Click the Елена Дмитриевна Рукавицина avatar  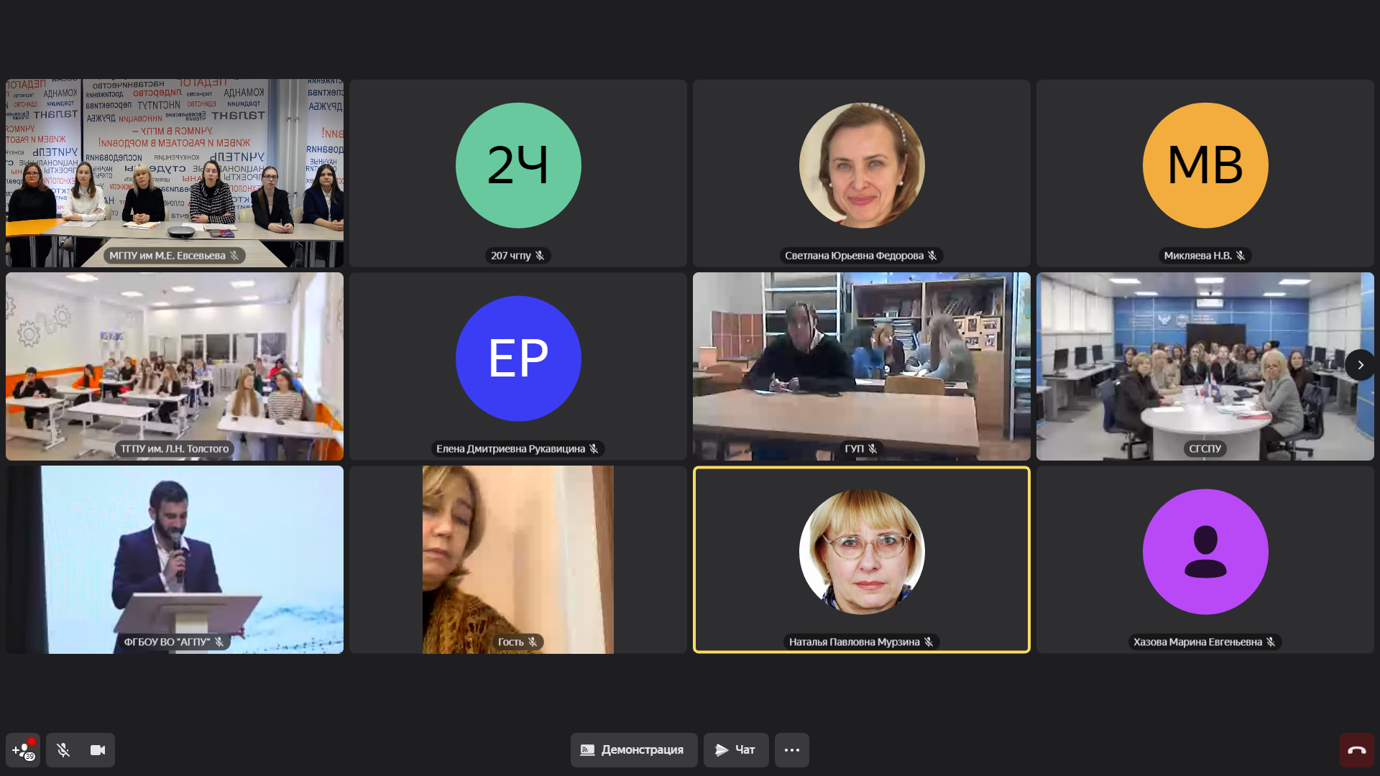pyautogui.click(x=518, y=359)
